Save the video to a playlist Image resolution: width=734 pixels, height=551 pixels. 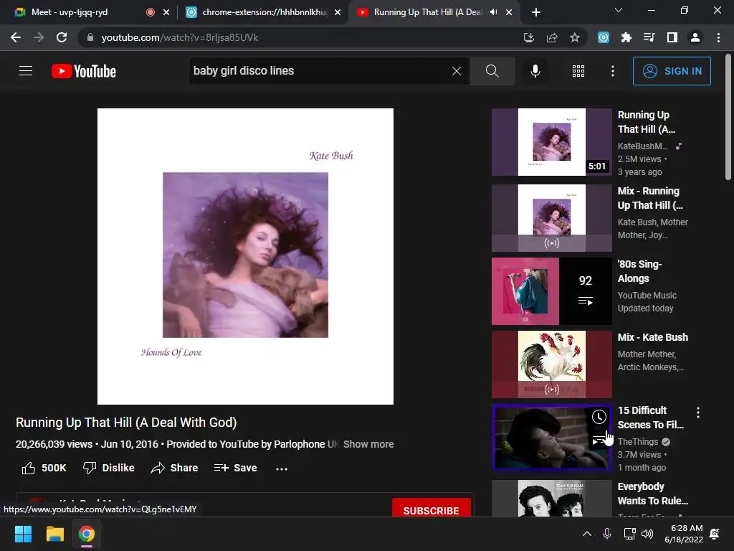(235, 468)
